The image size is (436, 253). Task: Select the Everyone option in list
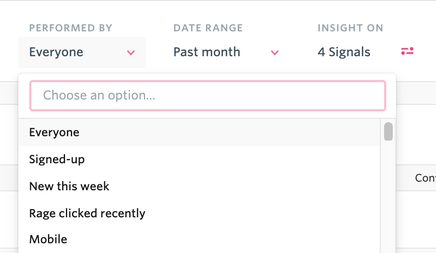pos(199,132)
